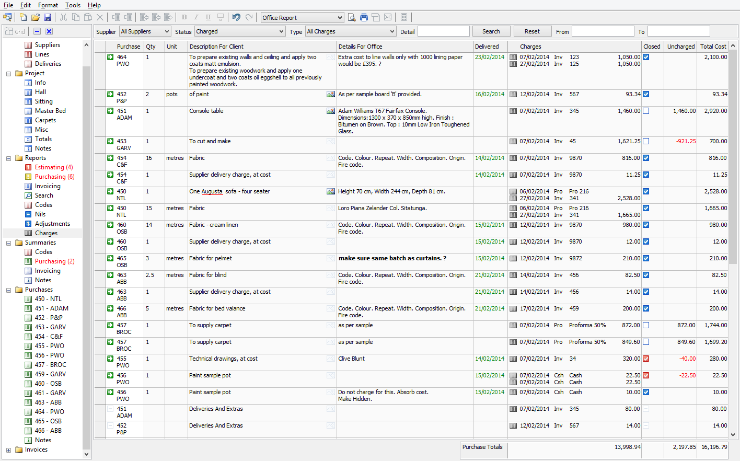Collapse the Project tree folder
The width and height of the screenshot is (740, 461).
point(8,74)
